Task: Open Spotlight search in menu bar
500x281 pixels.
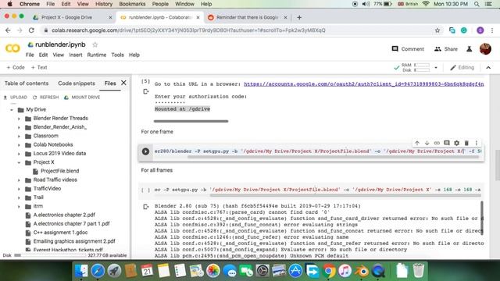Action: coord(477,4)
